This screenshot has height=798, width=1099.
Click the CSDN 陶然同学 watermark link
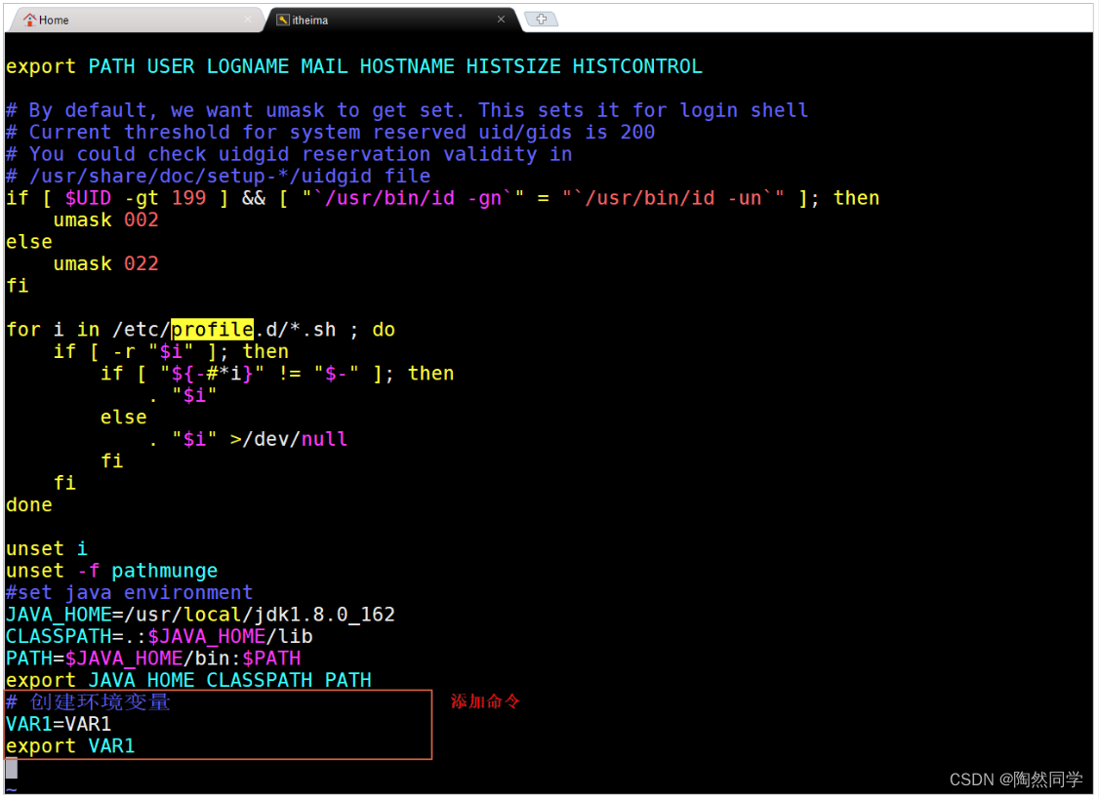[1015, 779]
